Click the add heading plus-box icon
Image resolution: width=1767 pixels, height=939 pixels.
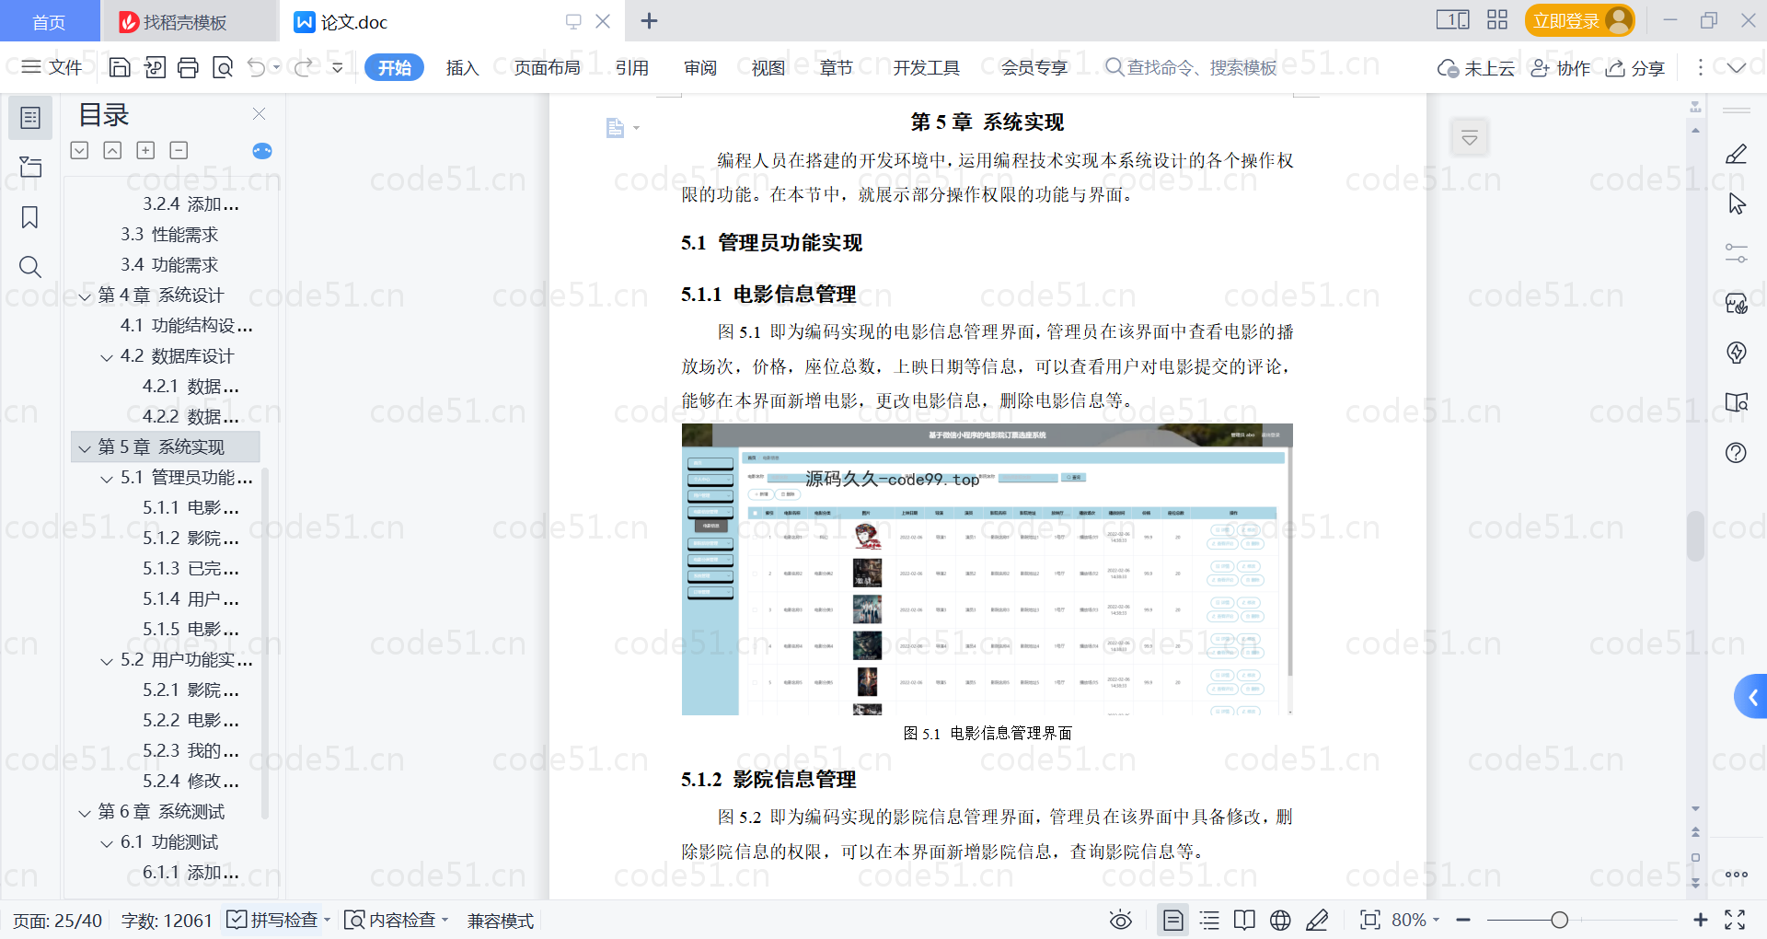(145, 150)
